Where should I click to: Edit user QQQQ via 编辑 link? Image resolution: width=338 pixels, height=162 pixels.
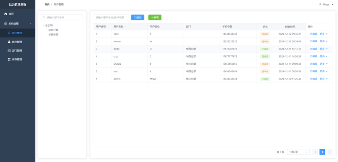click(313, 64)
